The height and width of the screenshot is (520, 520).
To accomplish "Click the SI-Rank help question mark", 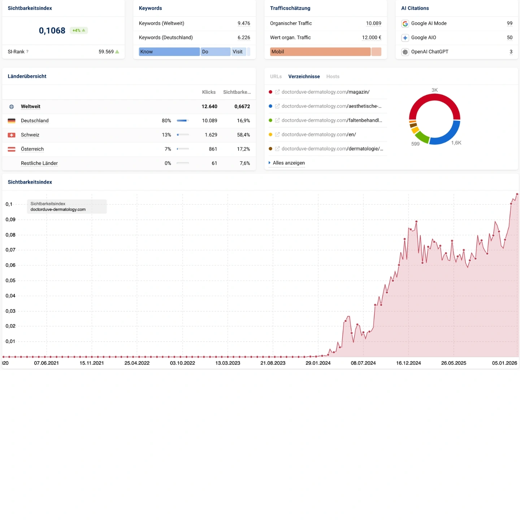I will click(27, 52).
